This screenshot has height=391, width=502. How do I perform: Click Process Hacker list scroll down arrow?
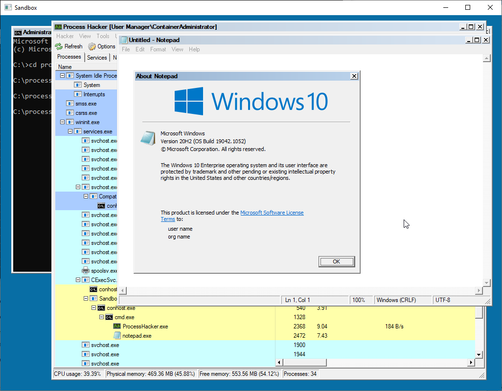click(479, 354)
